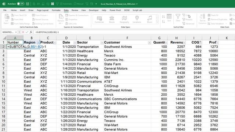Screen dimensions: 235x132
Task: Select Locations data type
Action: 137,19
